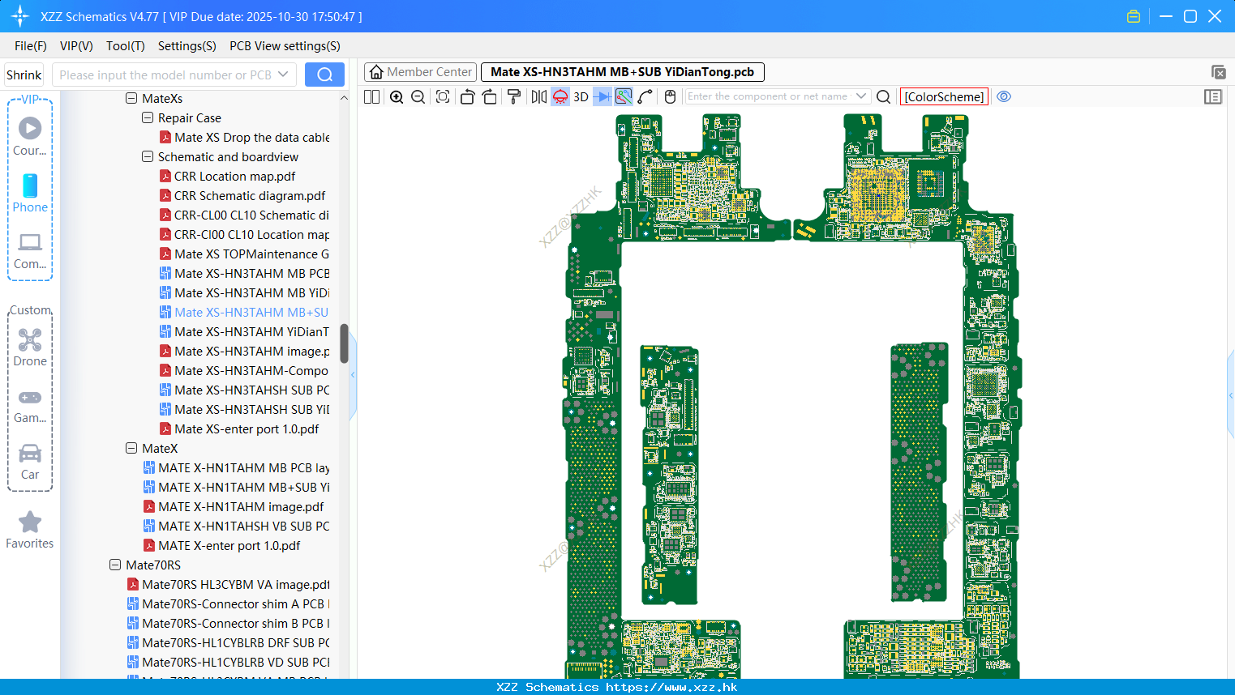Screen dimensions: 1235x695
Task: Open the ColorScheme settings
Action: coord(944,96)
